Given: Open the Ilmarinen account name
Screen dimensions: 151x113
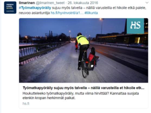Looking at the screenshot, I should [27, 3].
